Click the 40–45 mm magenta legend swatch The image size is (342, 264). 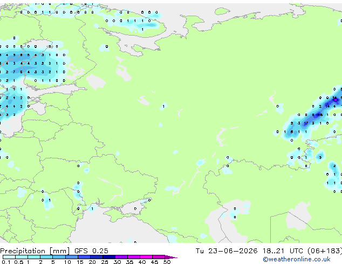[146, 257]
